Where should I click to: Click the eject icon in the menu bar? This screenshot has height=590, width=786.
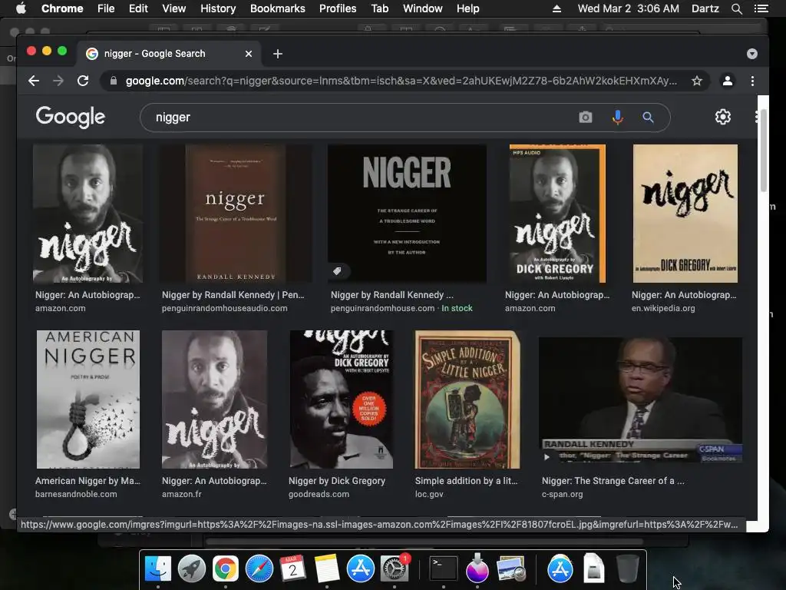pyautogui.click(x=556, y=8)
